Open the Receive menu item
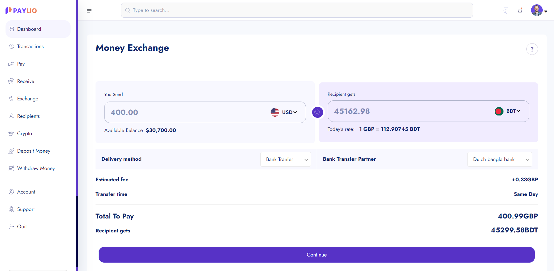The width and height of the screenshot is (554, 271). pos(38,81)
